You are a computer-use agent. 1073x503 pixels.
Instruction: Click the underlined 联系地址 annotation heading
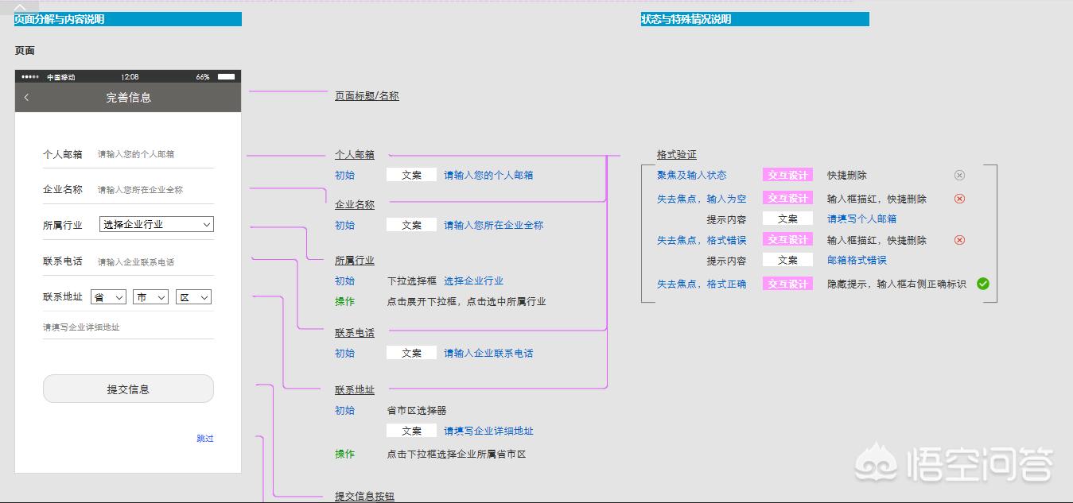355,390
